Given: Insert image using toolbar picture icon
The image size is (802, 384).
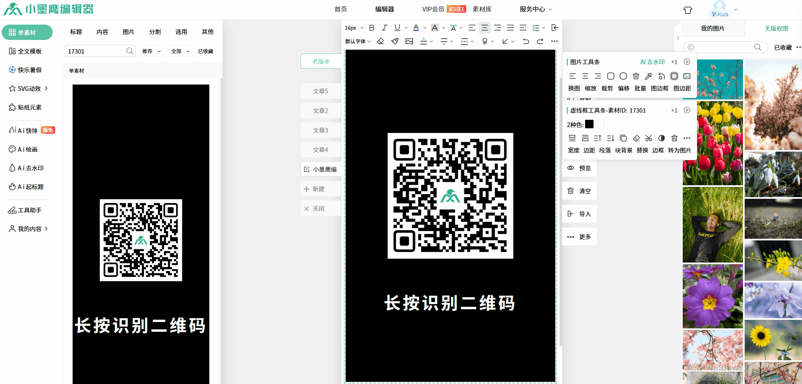Looking at the screenshot, I should coord(409,41).
